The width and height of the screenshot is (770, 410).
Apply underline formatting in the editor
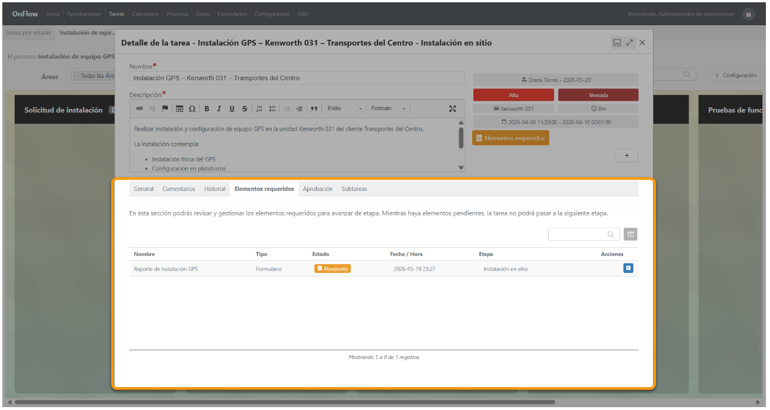tap(232, 108)
